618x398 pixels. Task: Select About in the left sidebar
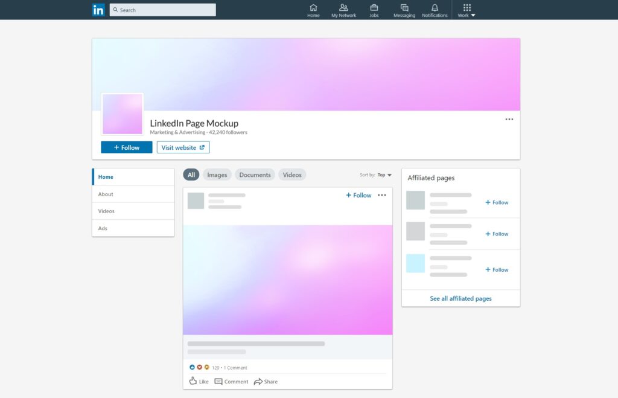click(133, 194)
